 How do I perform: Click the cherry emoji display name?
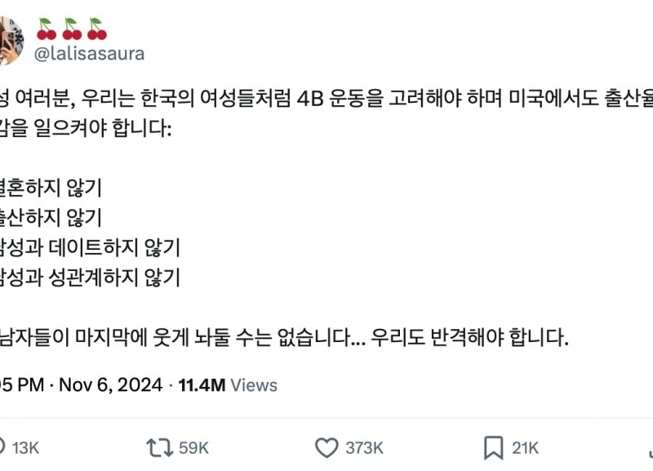pos(72,30)
